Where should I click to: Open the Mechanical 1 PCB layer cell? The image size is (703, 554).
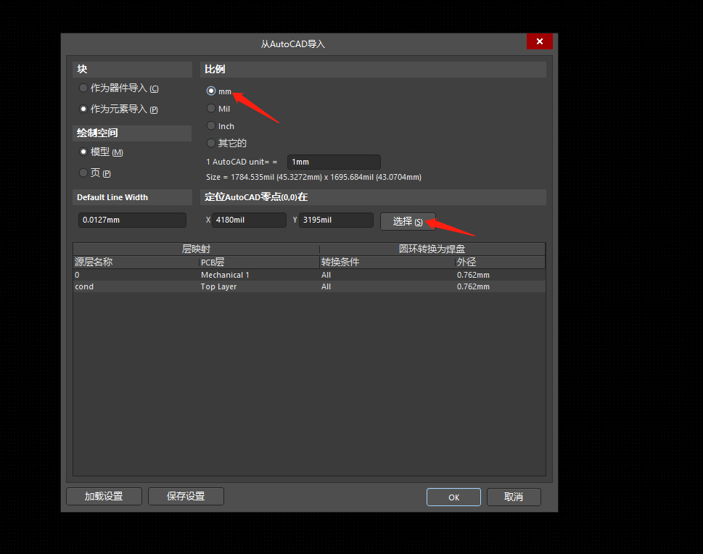point(260,275)
